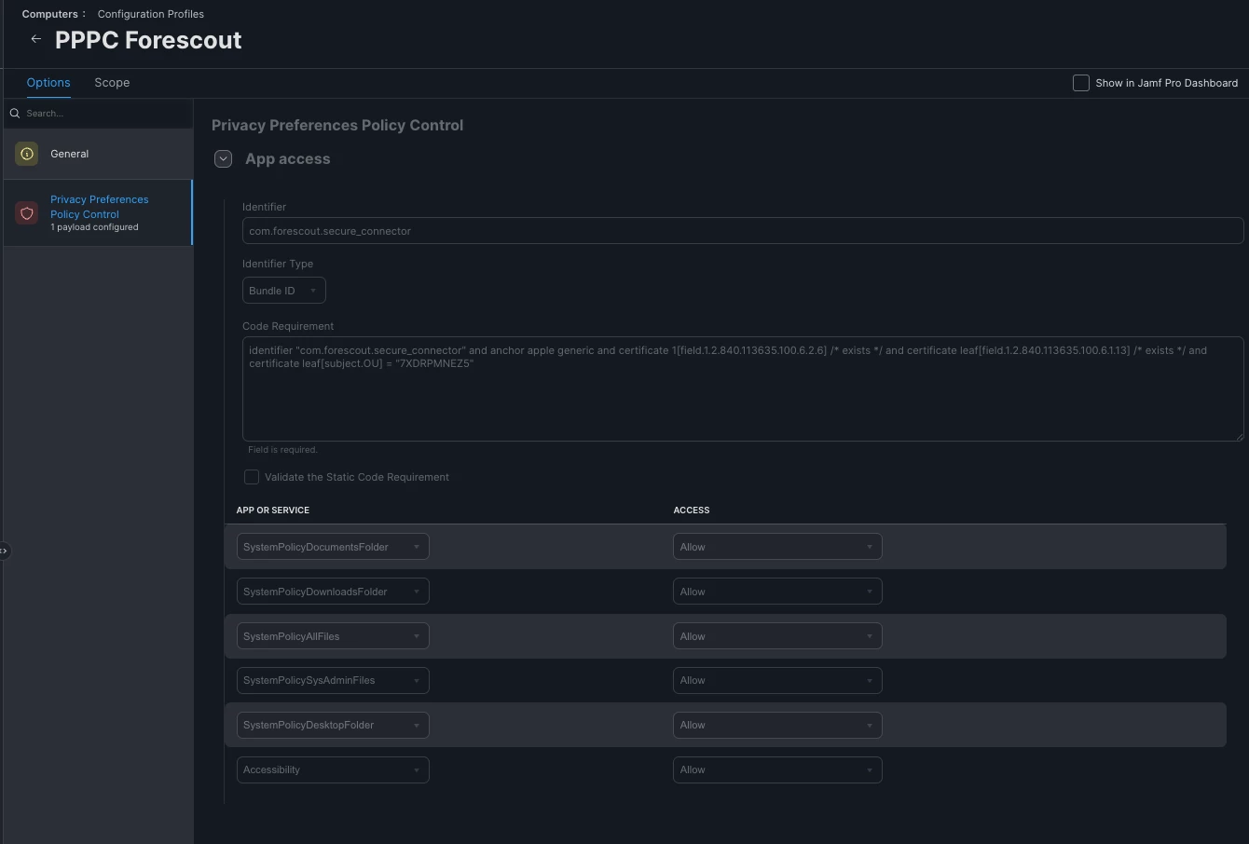Open the Computers breadcrumb link
The image size is (1249, 844).
click(50, 14)
